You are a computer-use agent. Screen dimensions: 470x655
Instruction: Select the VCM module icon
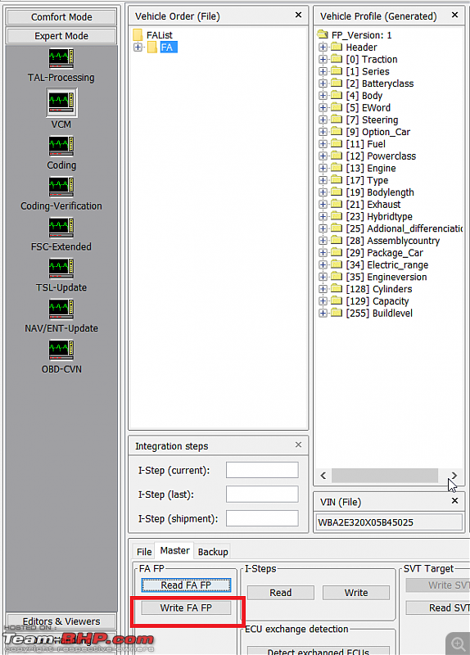(x=61, y=102)
